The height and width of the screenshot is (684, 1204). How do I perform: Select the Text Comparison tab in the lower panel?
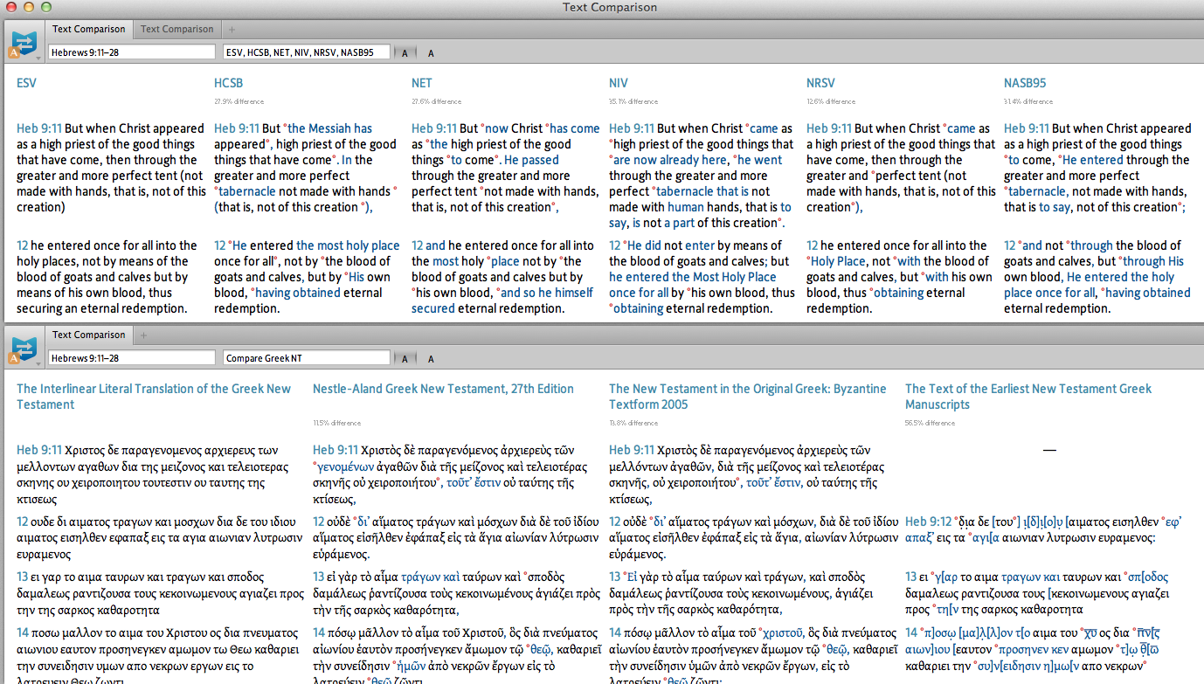pyautogui.click(x=88, y=335)
